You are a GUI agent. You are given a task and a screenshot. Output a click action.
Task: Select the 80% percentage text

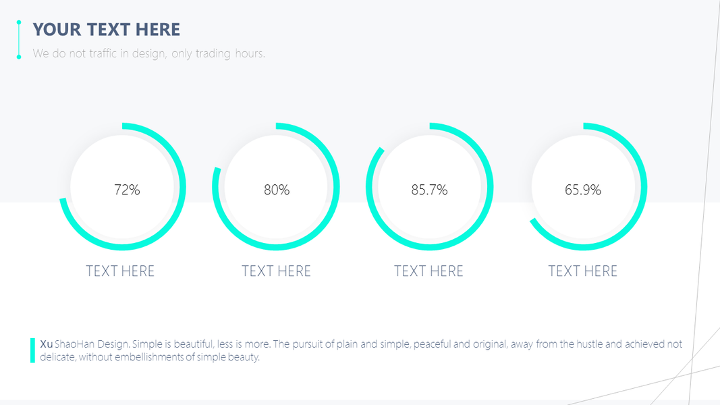pyautogui.click(x=277, y=190)
